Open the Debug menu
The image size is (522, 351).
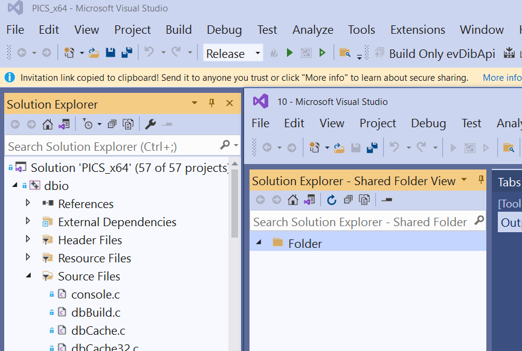(224, 30)
